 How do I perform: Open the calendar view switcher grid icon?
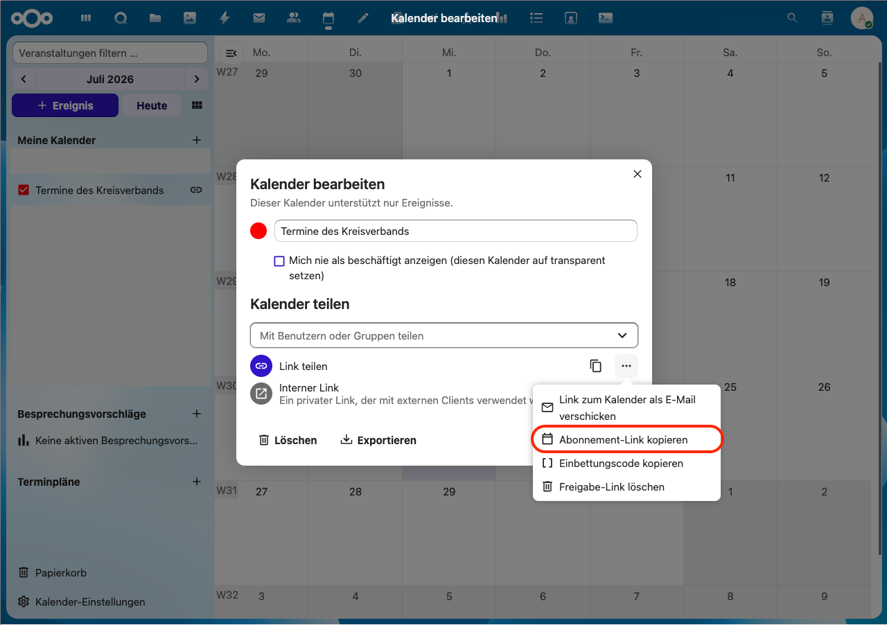point(197,105)
